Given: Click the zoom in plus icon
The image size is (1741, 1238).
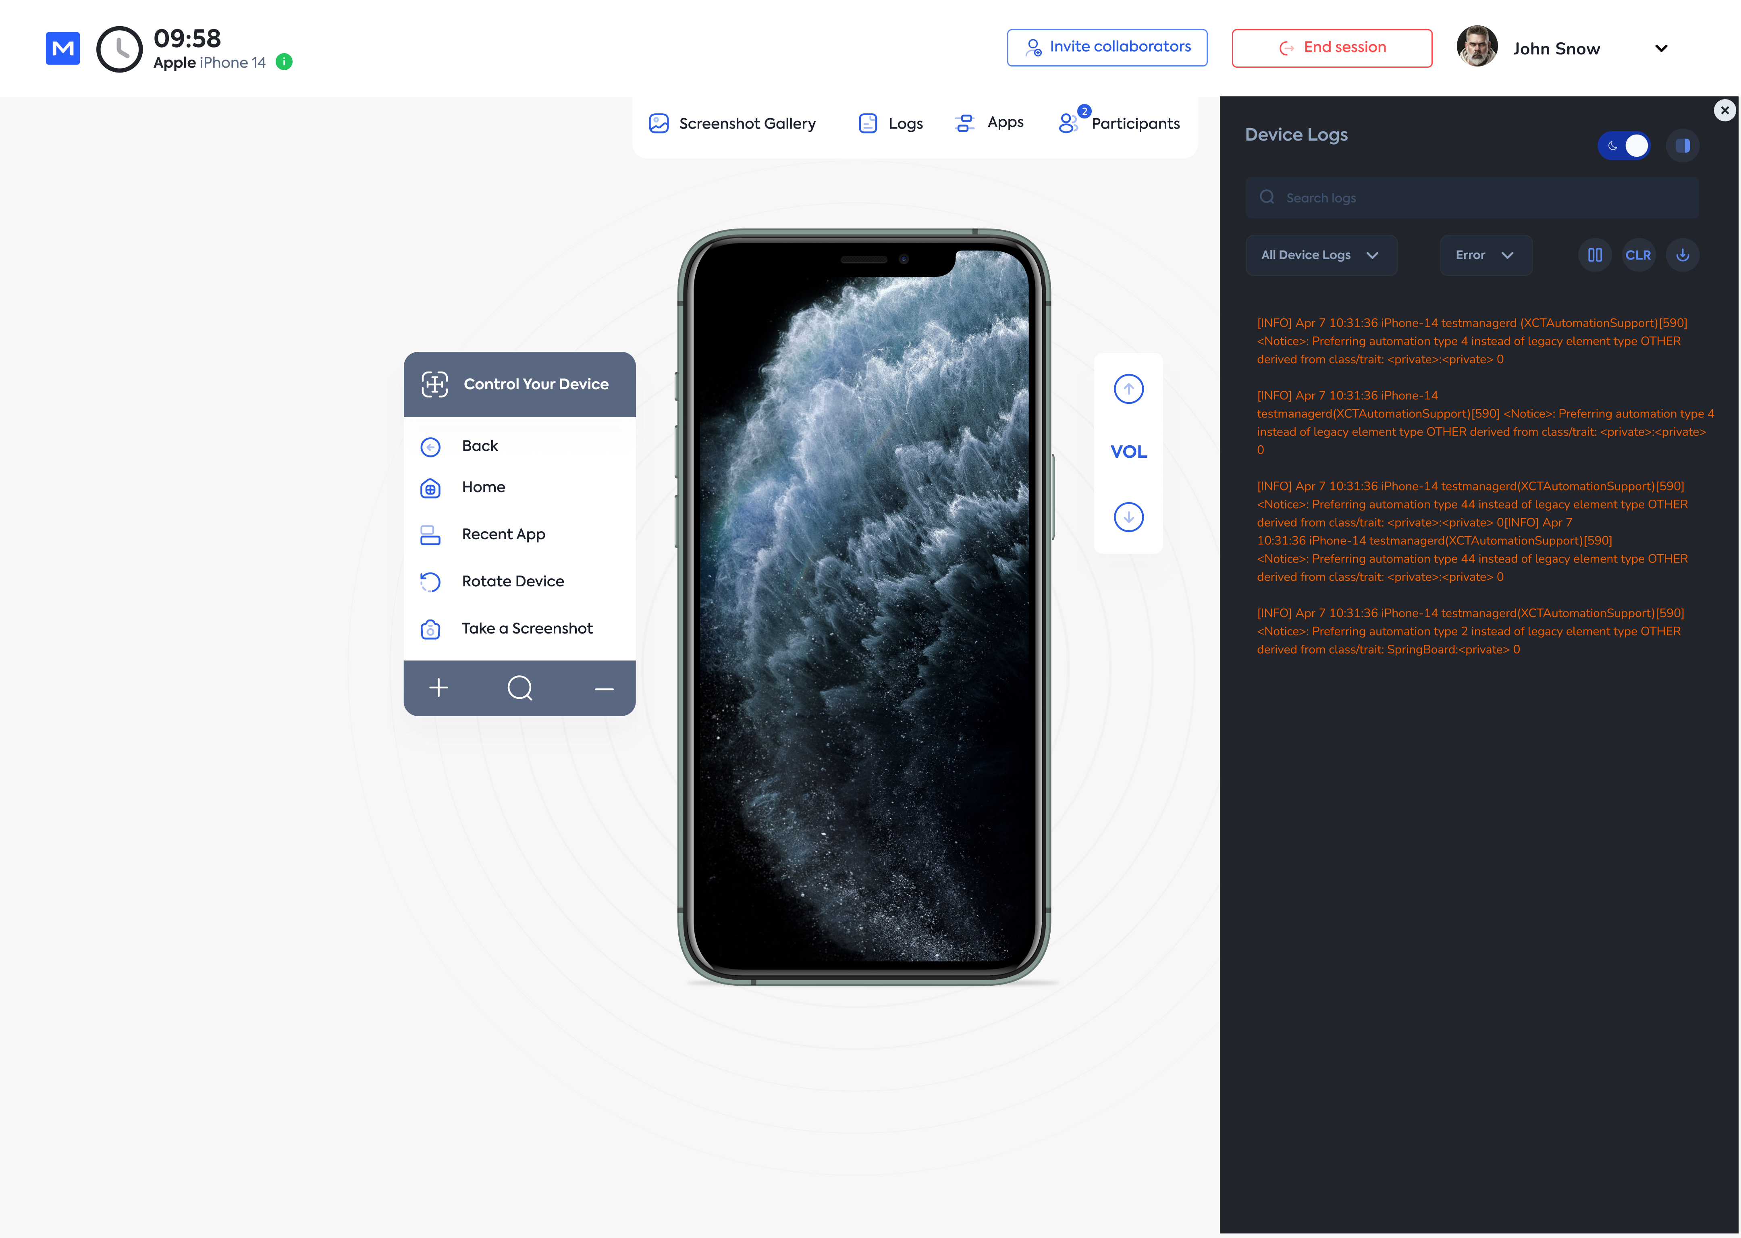Looking at the screenshot, I should coord(438,688).
